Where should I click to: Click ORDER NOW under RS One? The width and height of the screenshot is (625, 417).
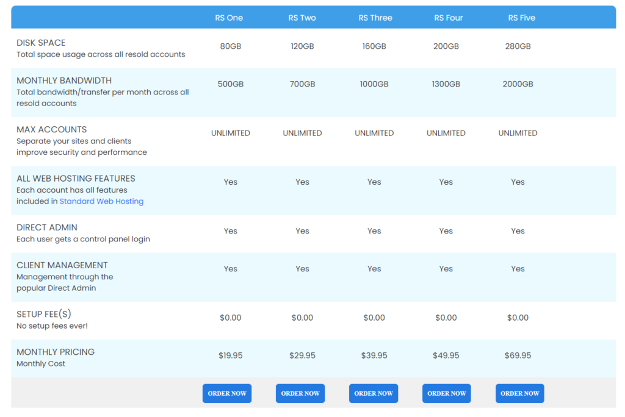pos(227,393)
